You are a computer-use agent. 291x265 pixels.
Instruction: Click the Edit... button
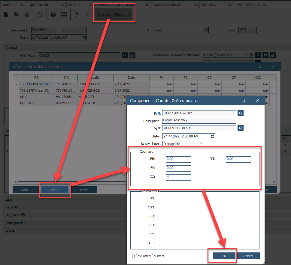[x=55, y=190]
